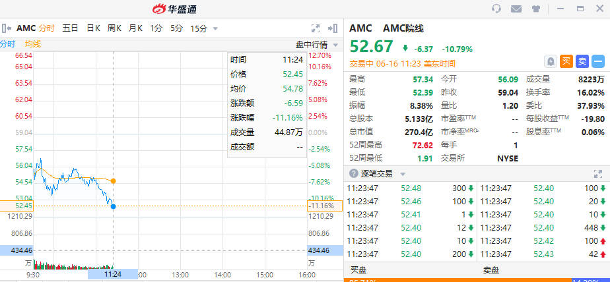The width and height of the screenshot is (610, 282).
Task: Click the 买盘 bid header
Action: [x=358, y=270]
